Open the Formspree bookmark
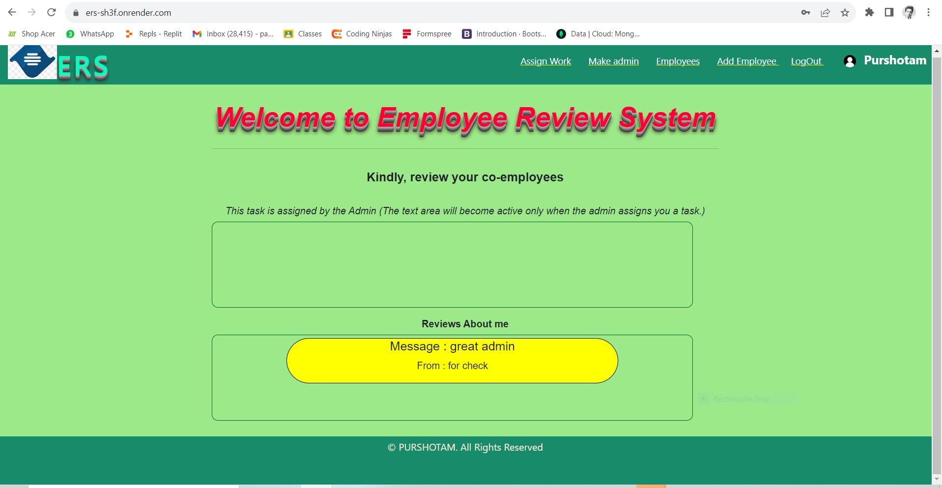The width and height of the screenshot is (942, 488). pos(427,33)
